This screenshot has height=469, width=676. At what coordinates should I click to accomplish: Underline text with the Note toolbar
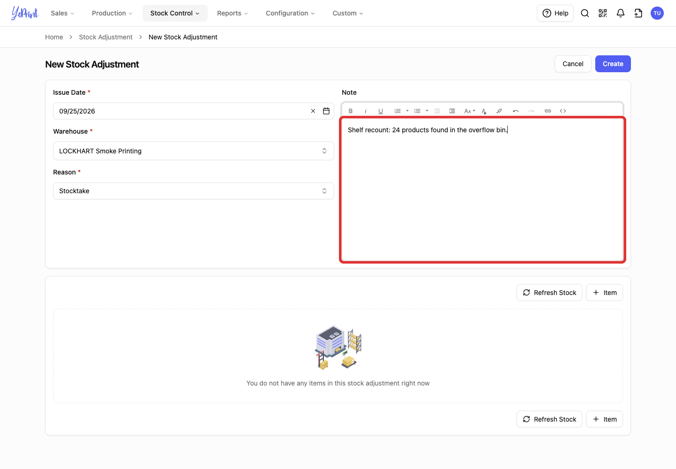click(381, 111)
